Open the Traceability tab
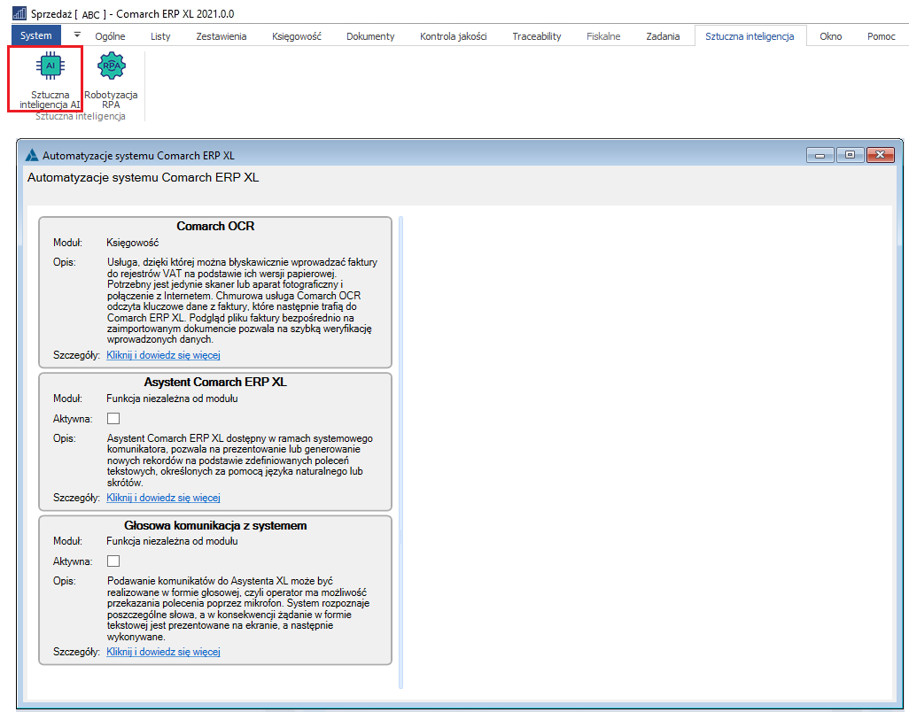This screenshot has height=712, width=909. [x=537, y=36]
